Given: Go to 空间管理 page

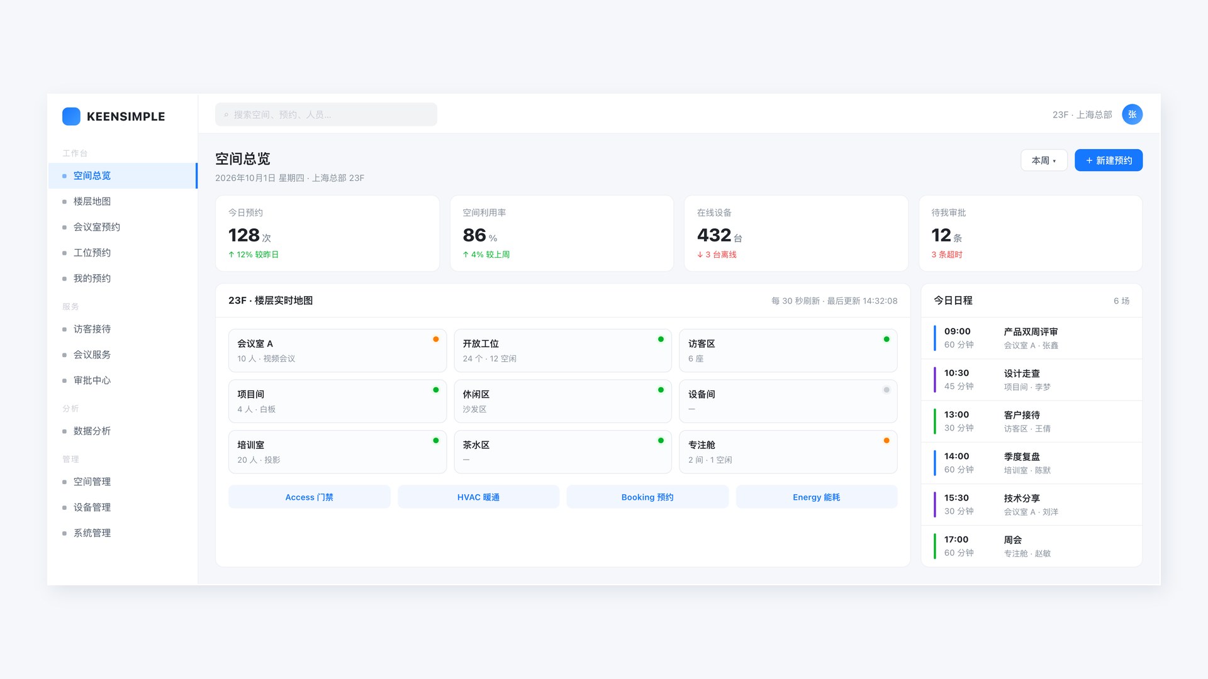Looking at the screenshot, I should [123, 482].
